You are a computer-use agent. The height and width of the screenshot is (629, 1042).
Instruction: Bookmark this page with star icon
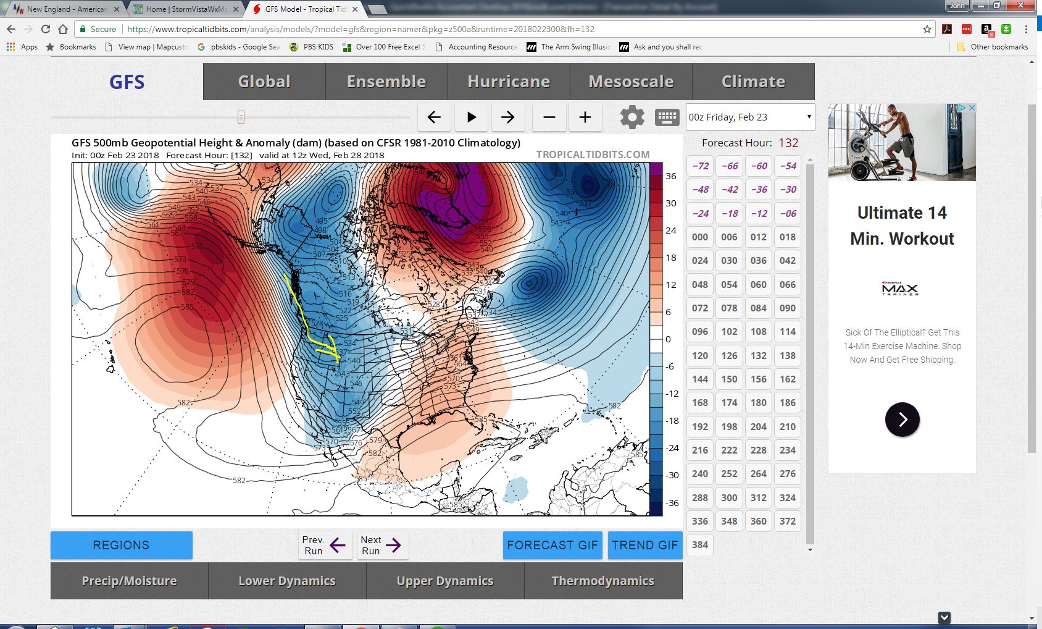[927, 29]
